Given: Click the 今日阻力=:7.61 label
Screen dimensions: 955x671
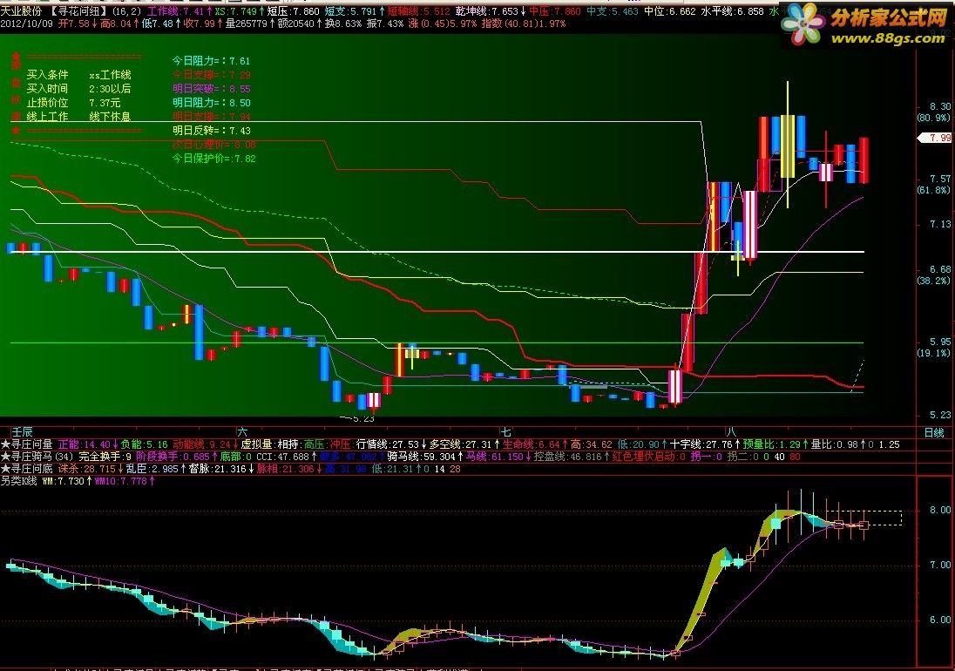Looking at the screenshot, I should click(x=211, y=61).
